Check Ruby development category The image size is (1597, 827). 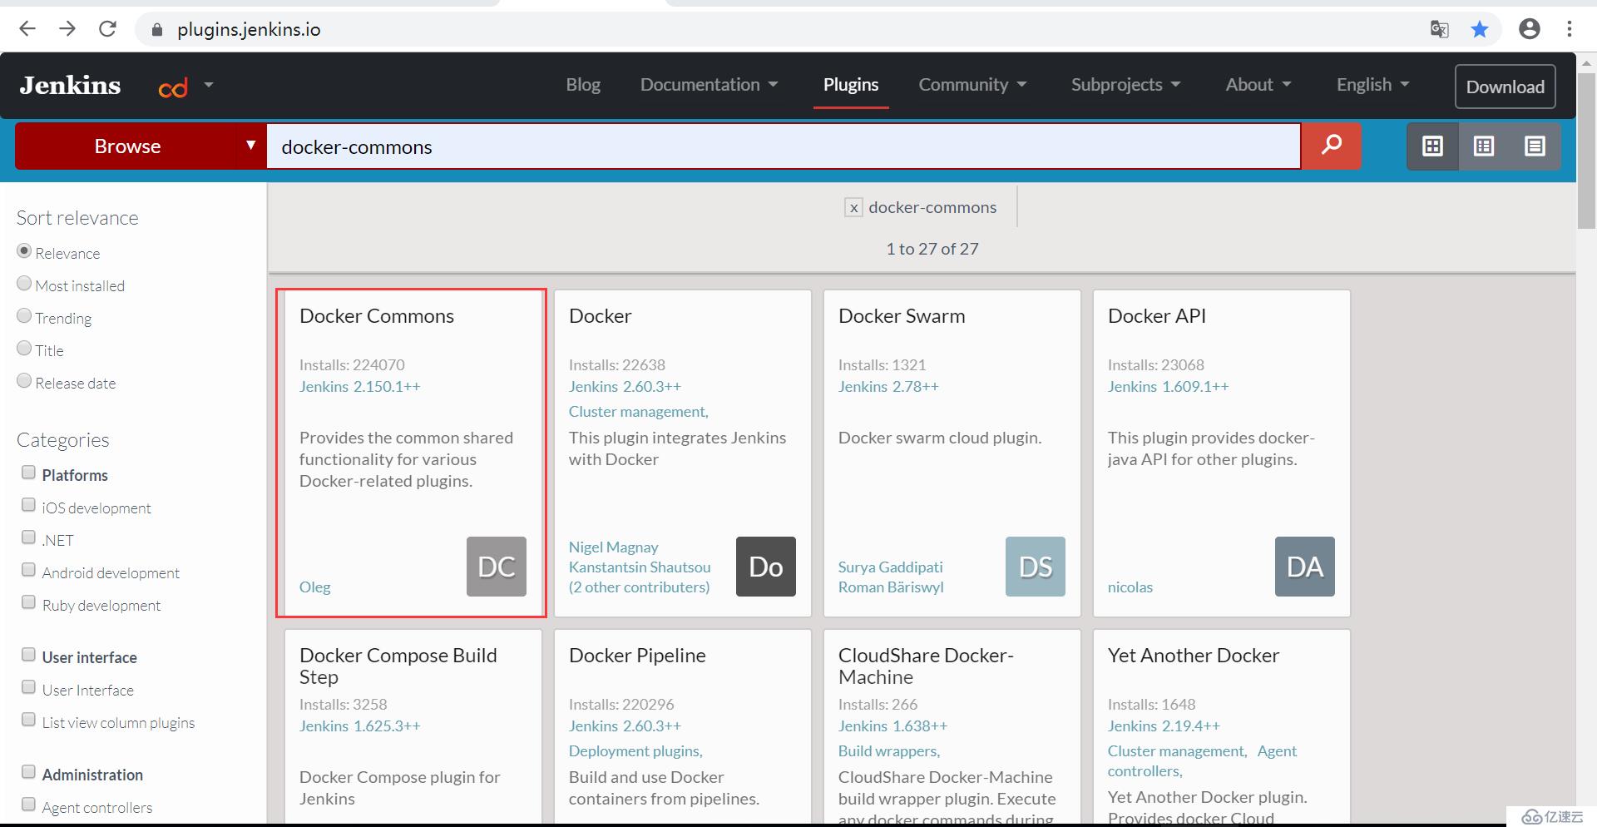(x=28, y=602)
